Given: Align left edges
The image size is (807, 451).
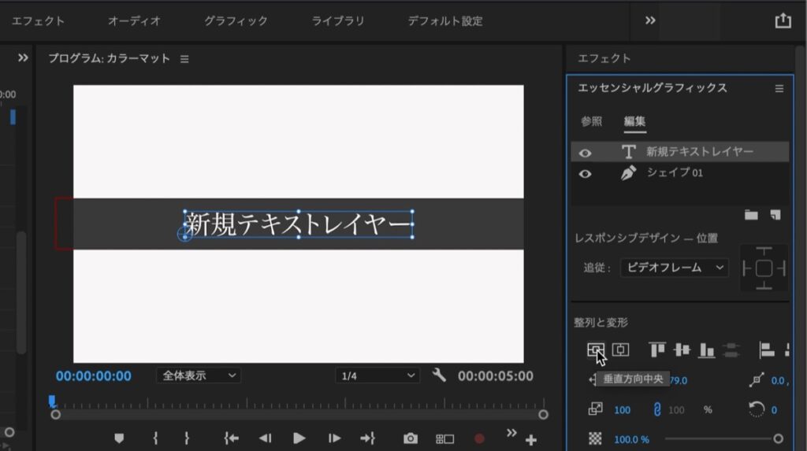Looking at the screenshot, I should (767, 349).
